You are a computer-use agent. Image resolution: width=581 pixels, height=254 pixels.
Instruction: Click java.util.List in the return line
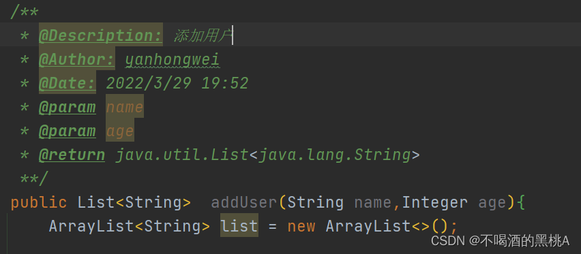pos(182,155)
